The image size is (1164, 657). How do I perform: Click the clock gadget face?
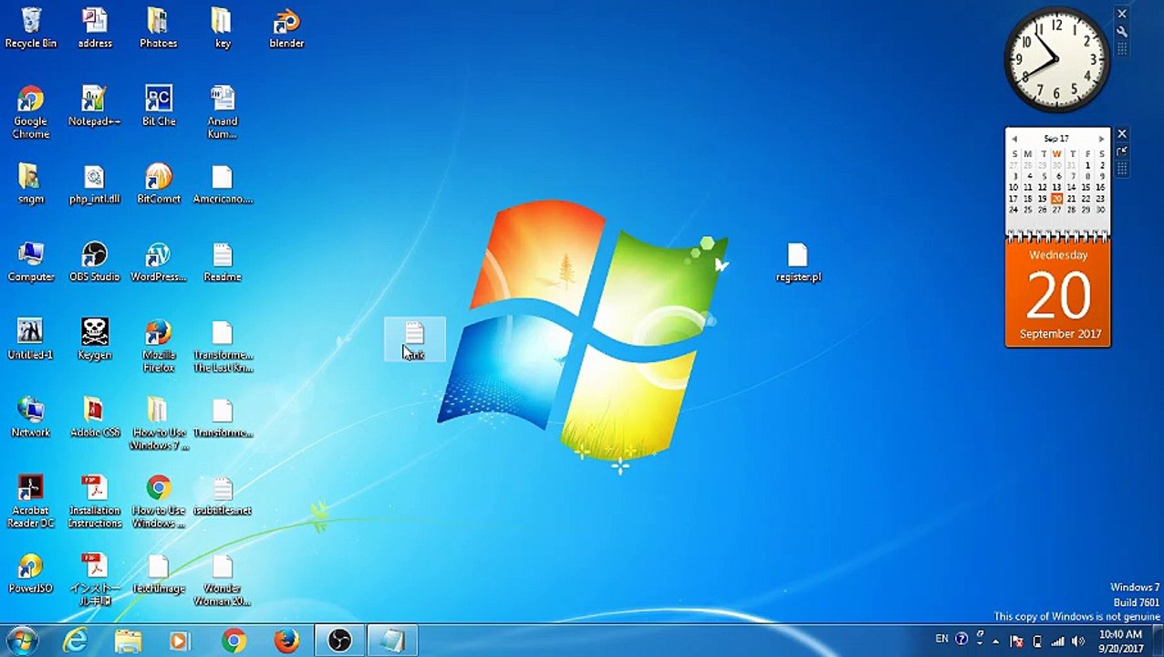[1056, 59]
